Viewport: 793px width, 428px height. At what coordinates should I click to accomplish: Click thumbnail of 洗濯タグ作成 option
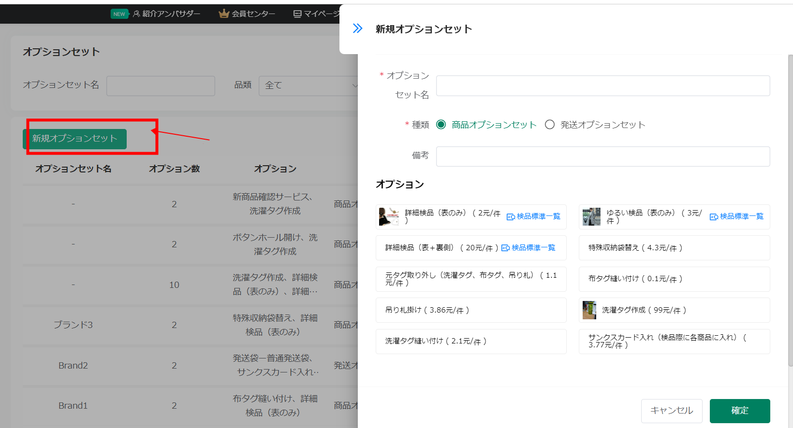tap(589, 310)
